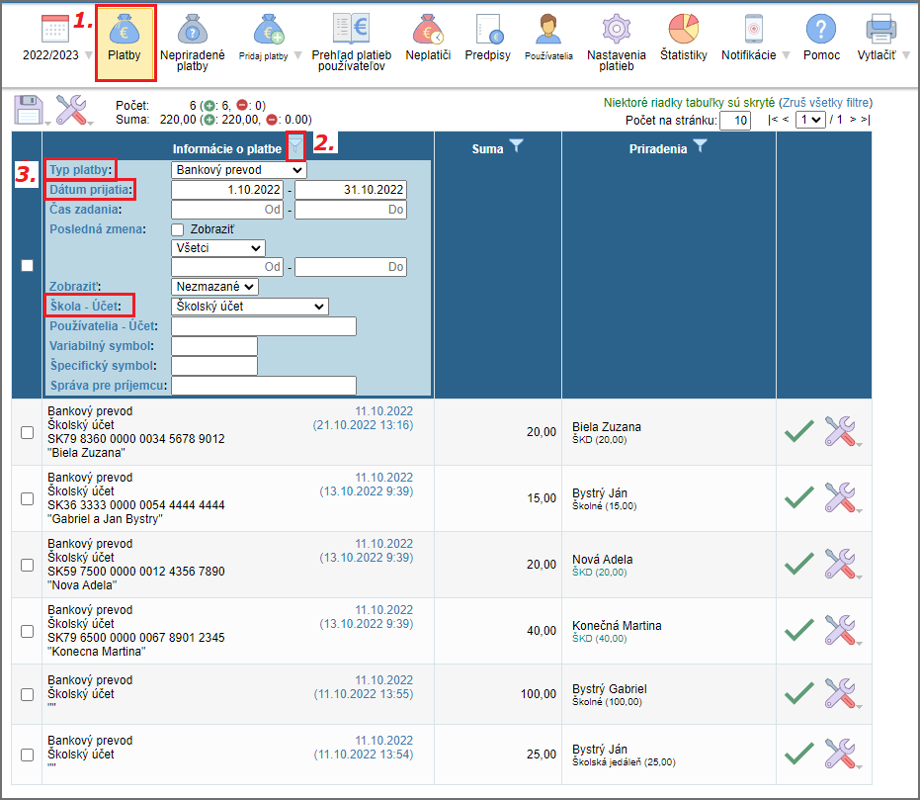Open the Nezmazané dropdown

coord(214,287)
